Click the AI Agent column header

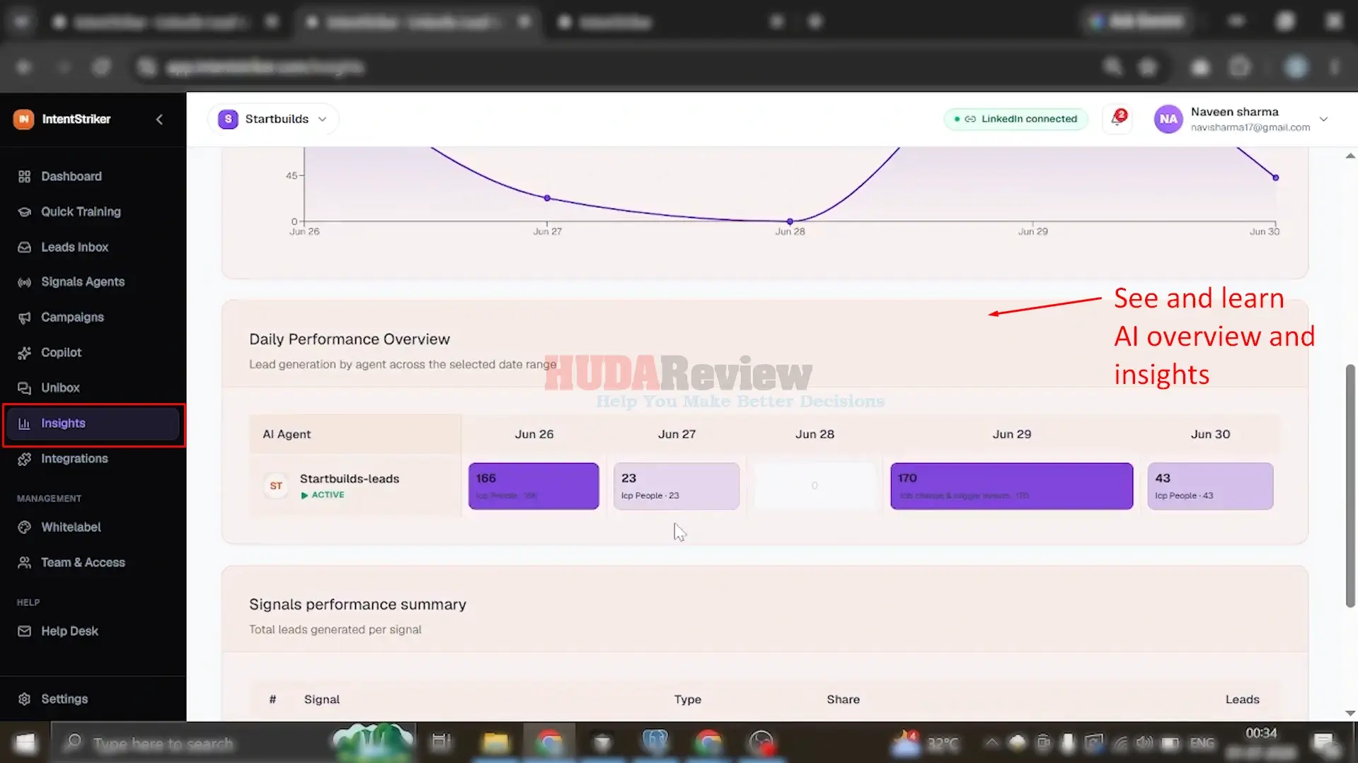(287, 434)
